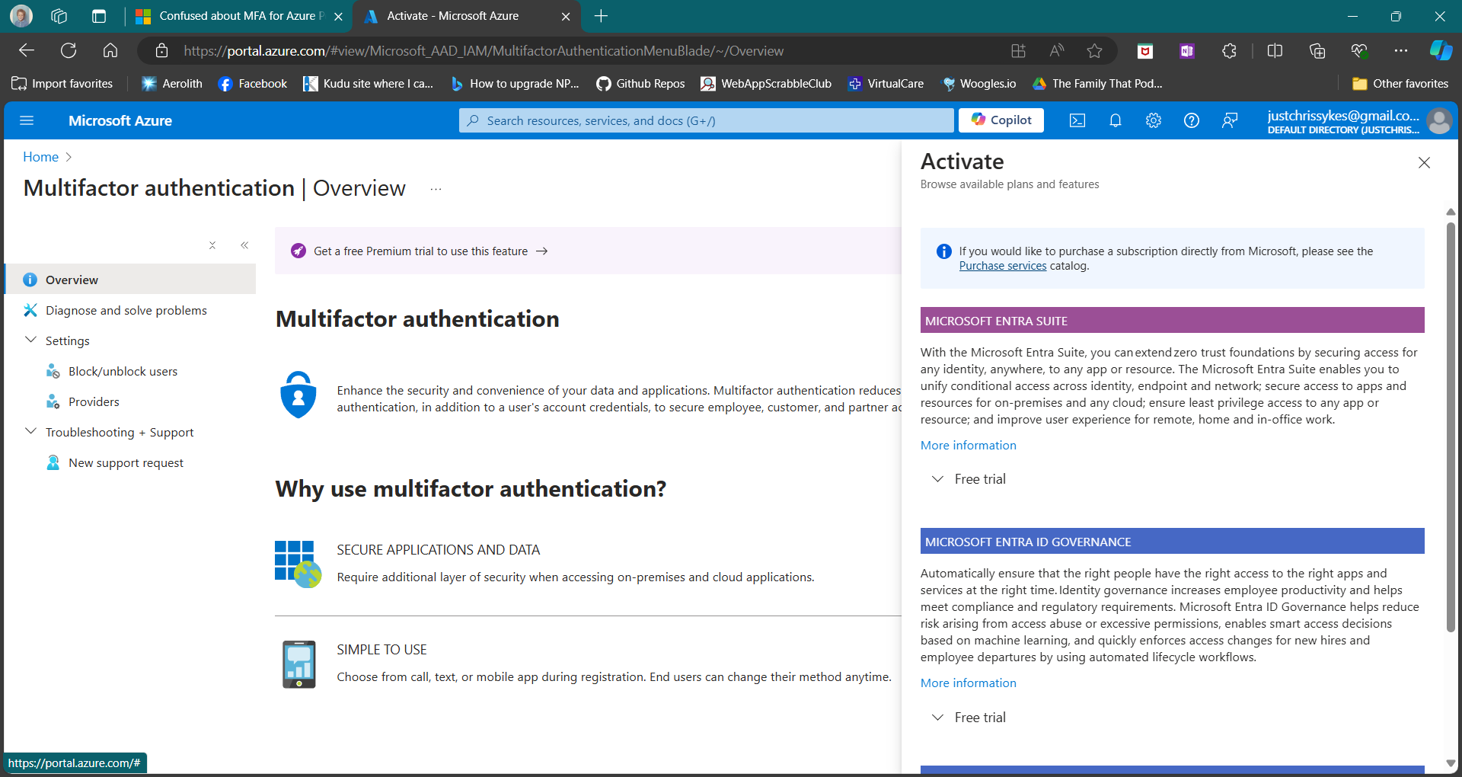Click the browser address bar URL
Screen dimensions: 1462x777
pyautogui.click(x=484, y=51)
